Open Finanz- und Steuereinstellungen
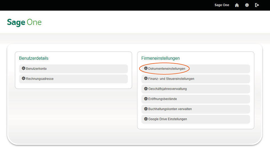The image size is (270, 147). tap(196, 79)
